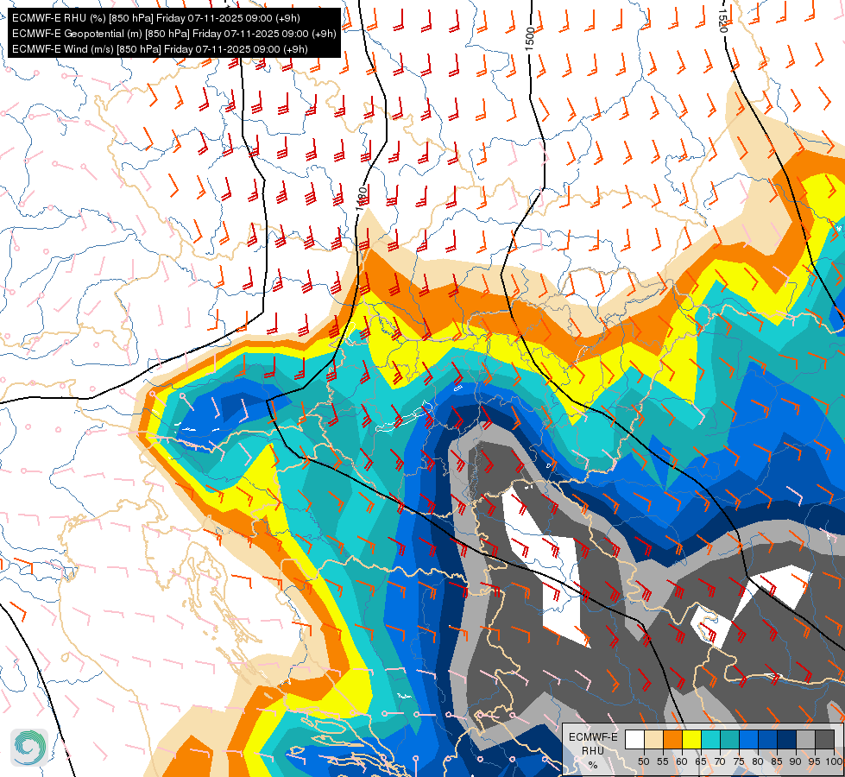Click the ECMWF-E RHU (%) title line
This screenshot has height=777, width=845.
point(156,18)
